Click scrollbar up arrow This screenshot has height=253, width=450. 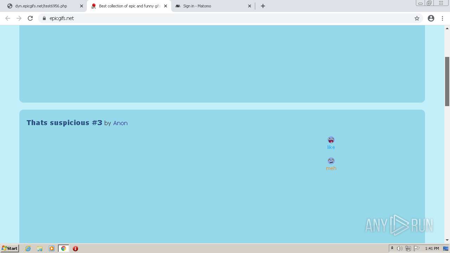pos(447,28)
